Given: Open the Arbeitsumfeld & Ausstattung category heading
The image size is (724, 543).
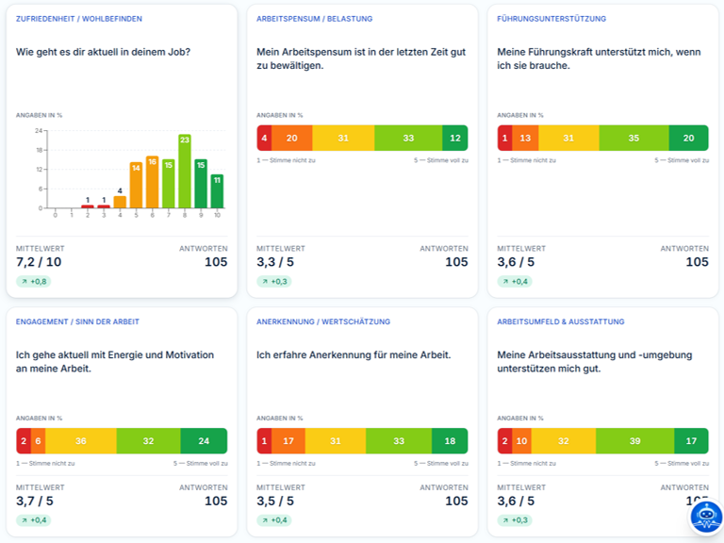Looking at the screenshot, I should point(561,321).
